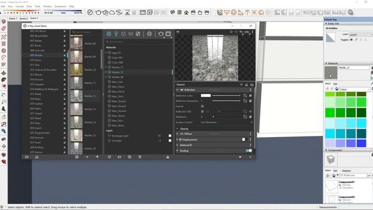Open the Render Elements layers icon
This screenshot has height=210, width=373.
point(131,34)
